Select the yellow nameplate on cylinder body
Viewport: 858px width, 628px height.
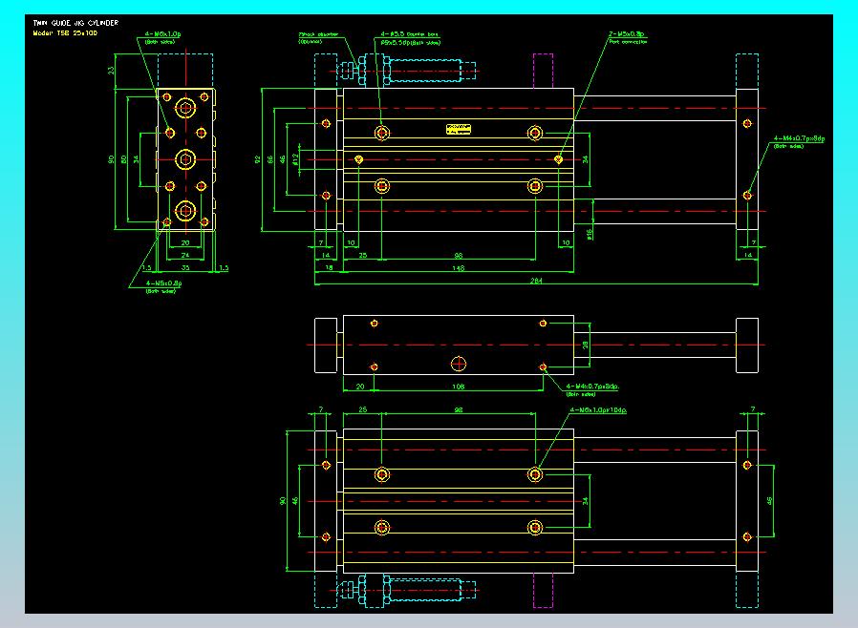click(x=459, y=129)
